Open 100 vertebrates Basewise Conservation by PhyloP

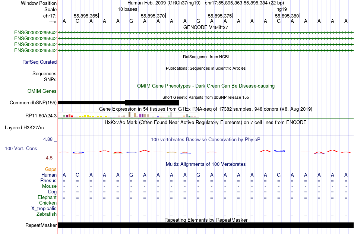tap(206, 140)
